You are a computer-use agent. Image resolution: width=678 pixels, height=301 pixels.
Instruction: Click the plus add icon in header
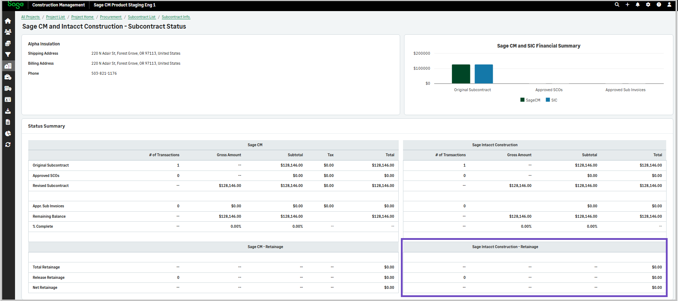[x=627, y=5]
